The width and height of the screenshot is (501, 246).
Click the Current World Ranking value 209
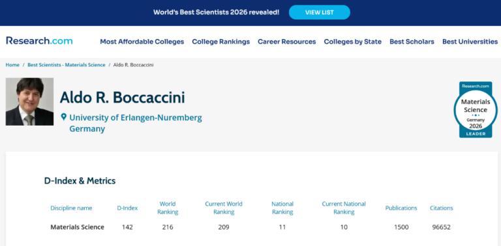tap(224, 227)
